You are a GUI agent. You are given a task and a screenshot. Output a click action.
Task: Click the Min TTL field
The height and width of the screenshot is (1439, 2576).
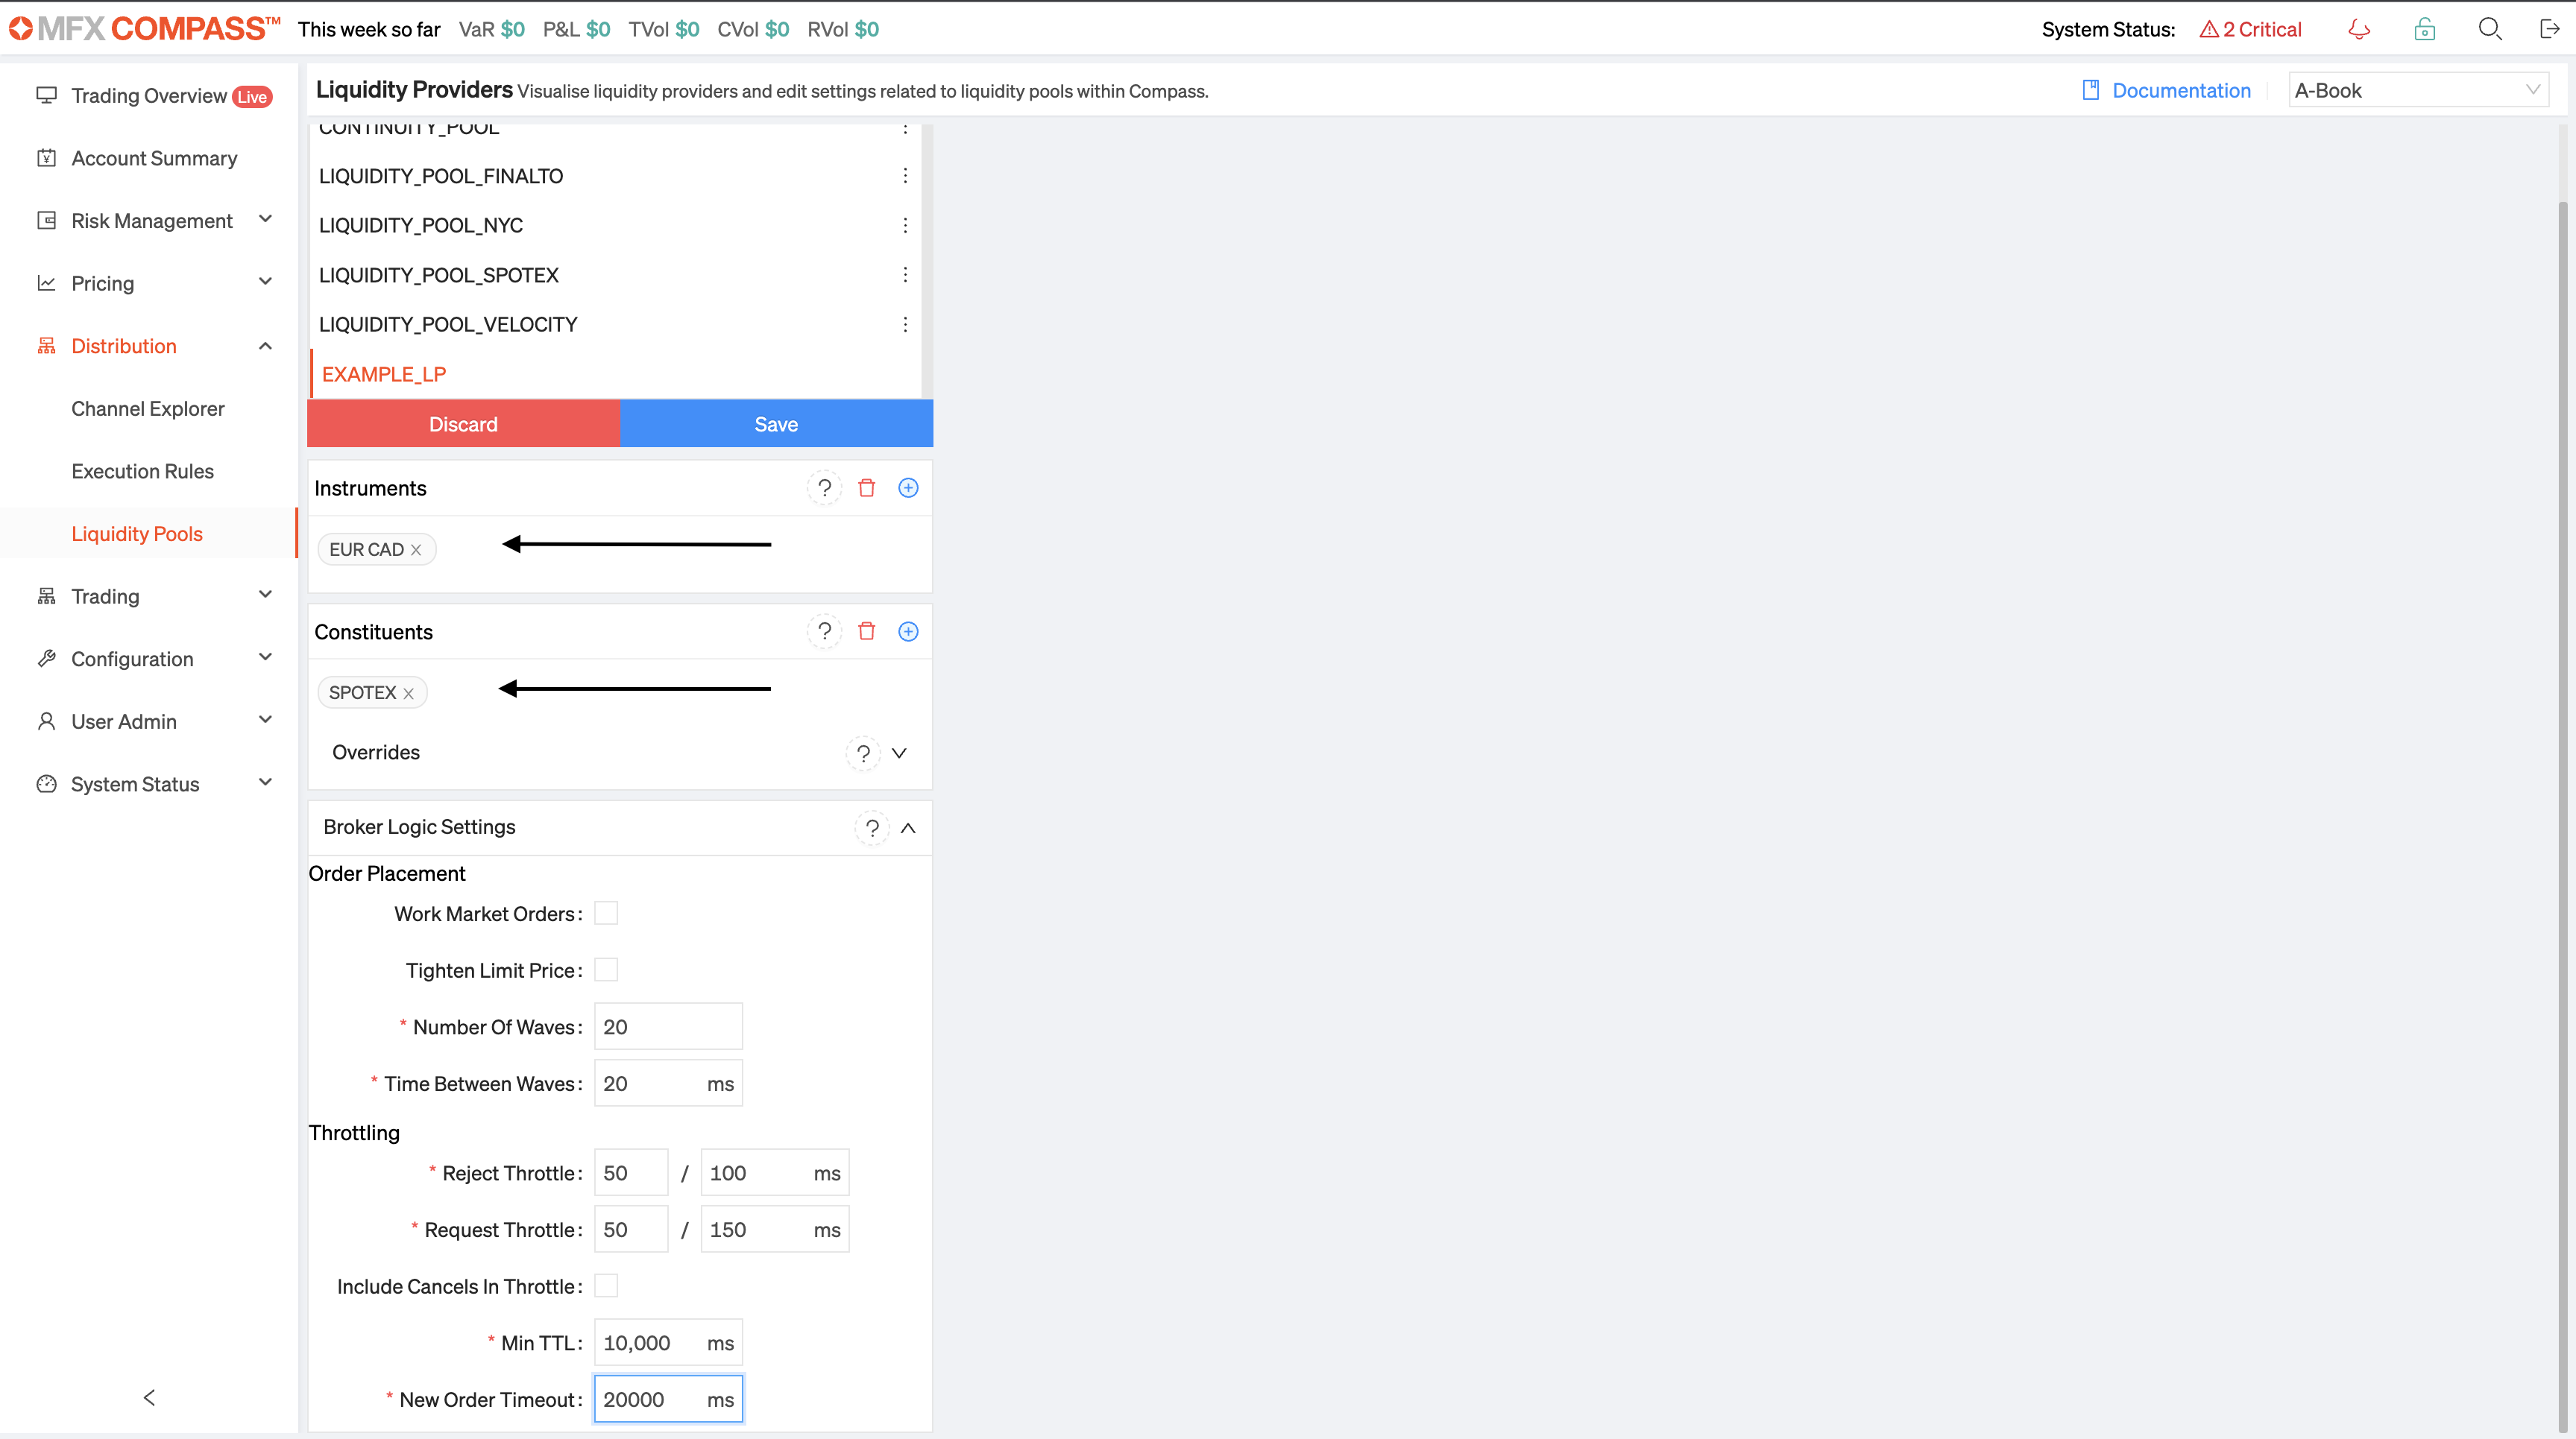pos(668,1343)
